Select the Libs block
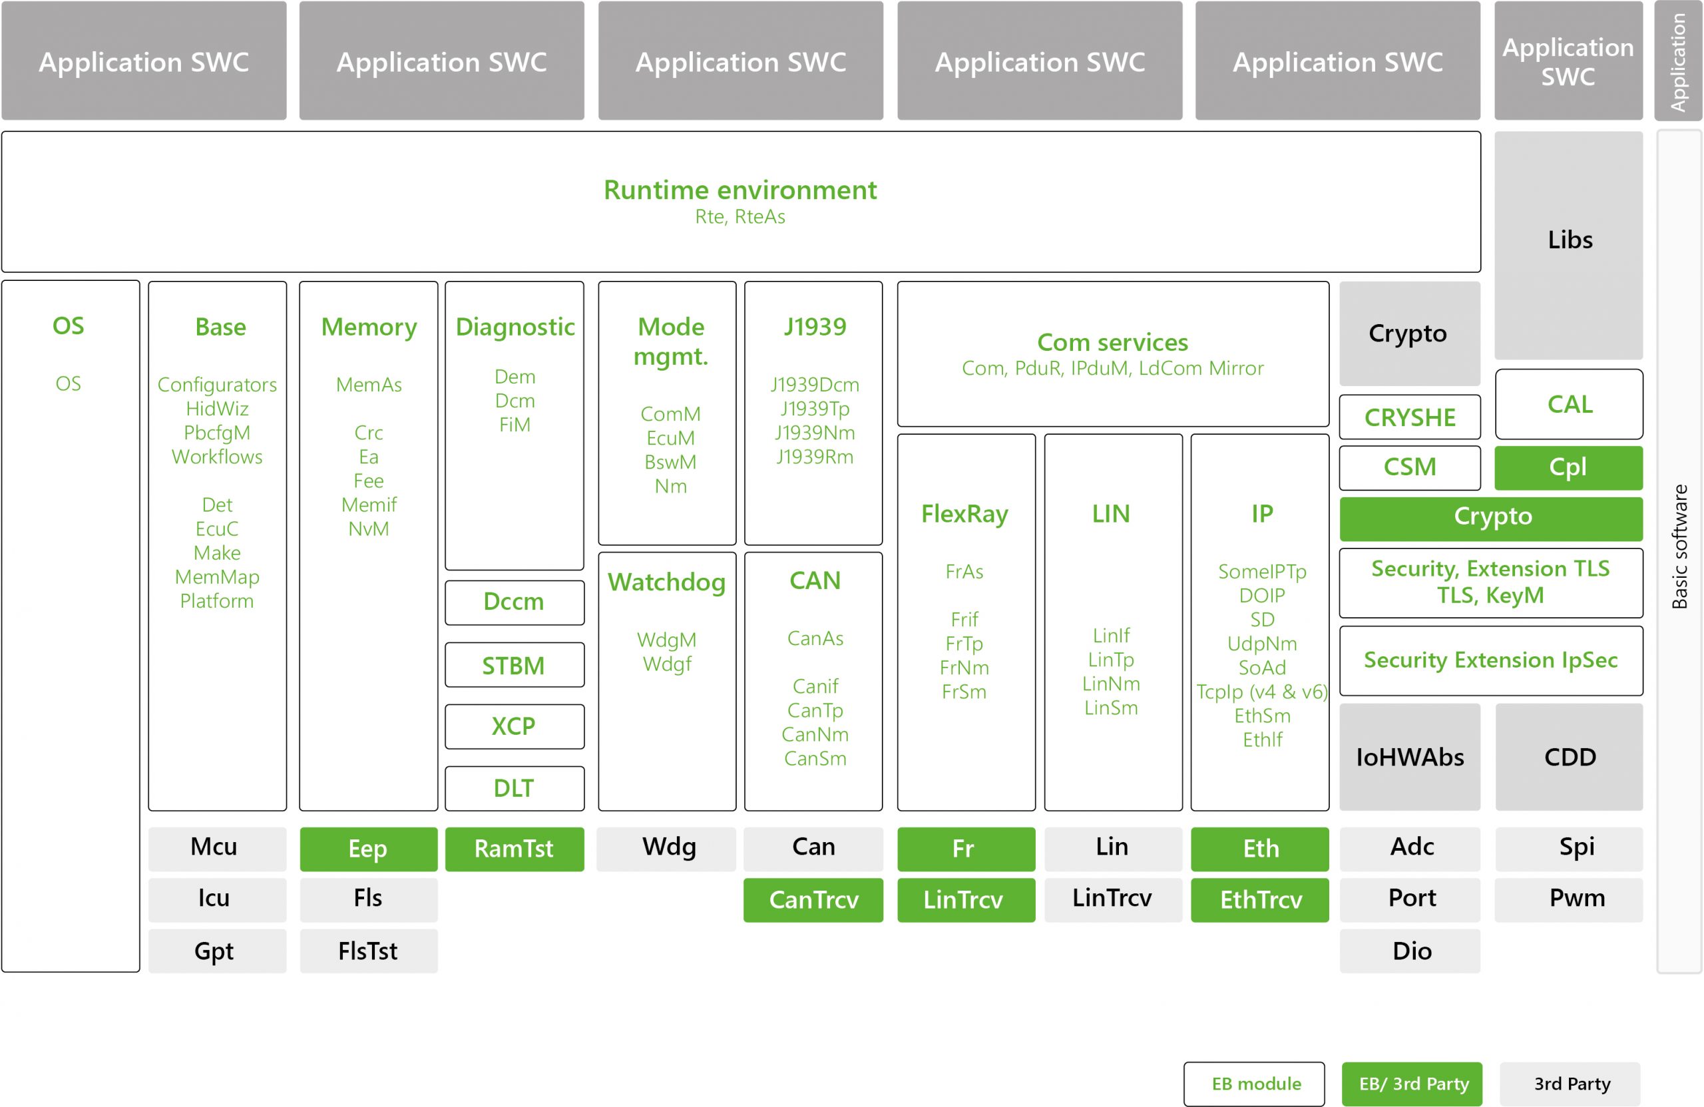The width and height of the screenshot is (1704, 1107). tap(1568, 245)
